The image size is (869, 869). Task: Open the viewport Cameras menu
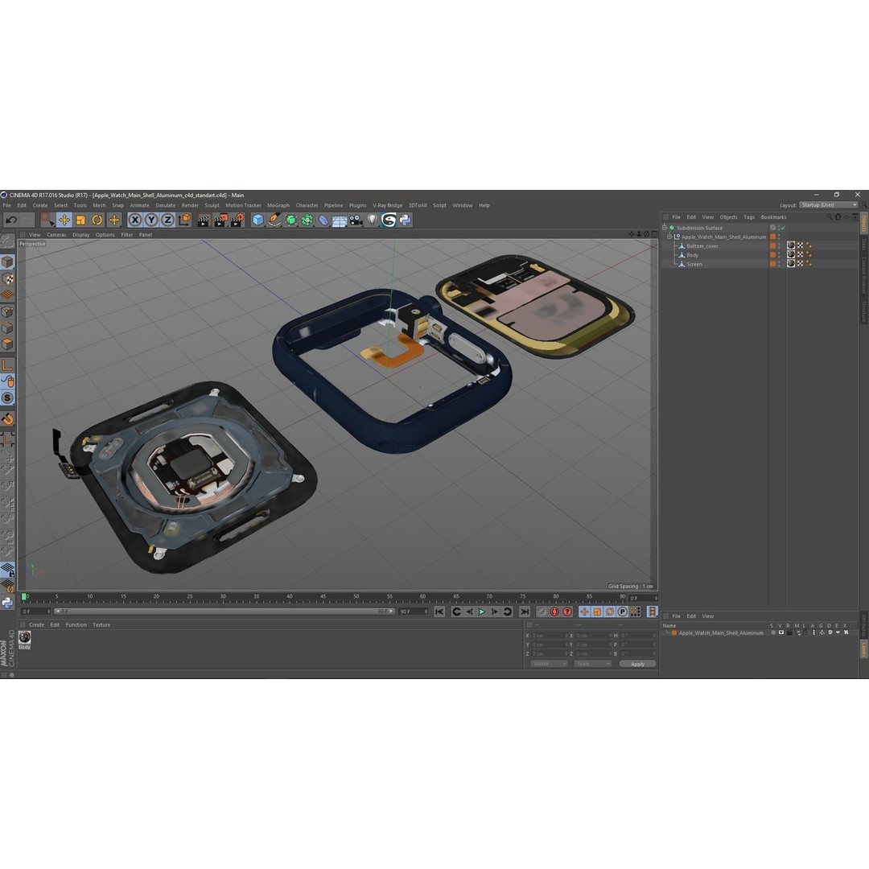[56, 234]
